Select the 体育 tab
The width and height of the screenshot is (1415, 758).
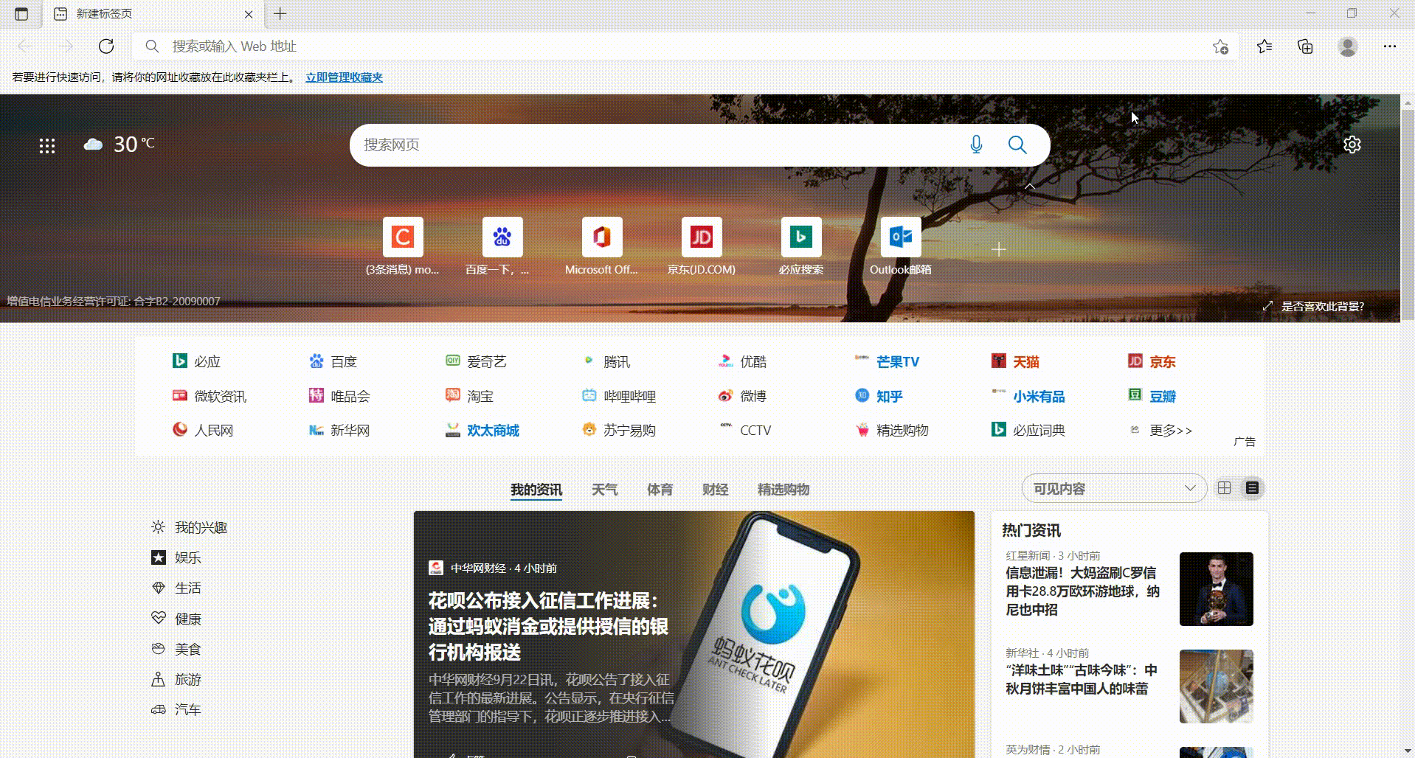tap(660, 490)
